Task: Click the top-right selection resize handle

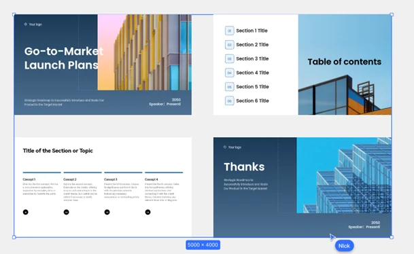Action: [x=392, y=14]
